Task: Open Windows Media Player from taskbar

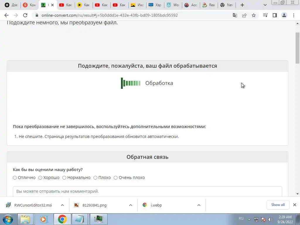Action: [x=43, y=219]
